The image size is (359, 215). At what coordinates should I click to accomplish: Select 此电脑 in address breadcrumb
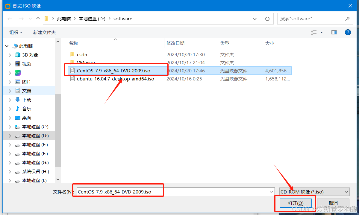(x=64, y=19)
